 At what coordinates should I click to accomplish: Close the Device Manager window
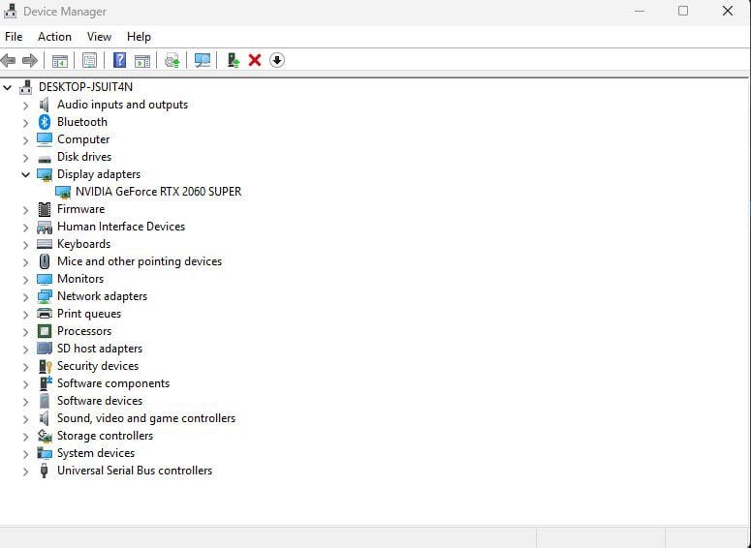pos(728,11)
